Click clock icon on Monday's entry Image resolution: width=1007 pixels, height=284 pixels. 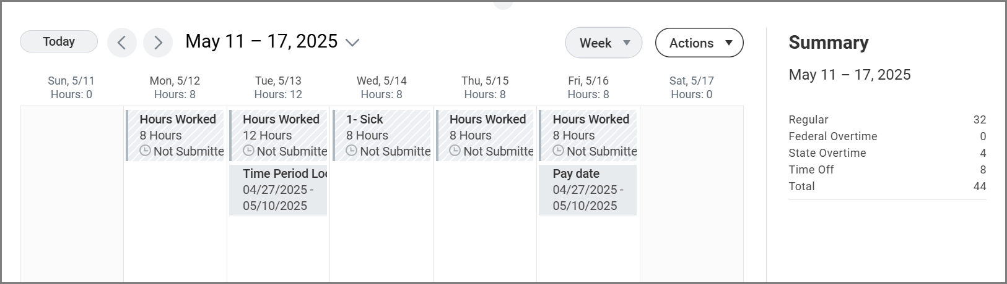point(145,151)
